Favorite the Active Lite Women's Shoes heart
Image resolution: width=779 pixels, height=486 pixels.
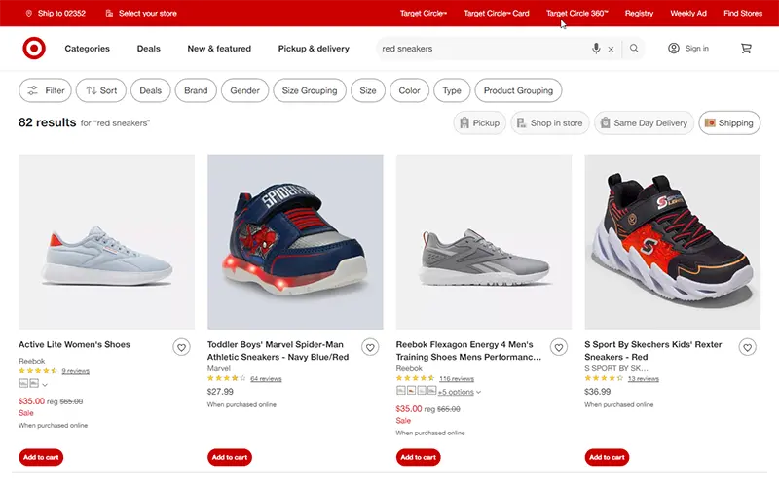click(181, 347)
